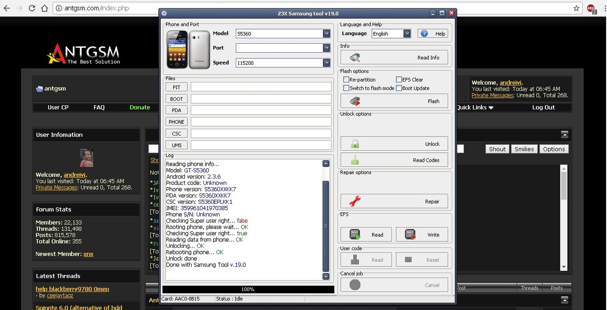Screen dimensions: 607x310
Task: Toggle Switch to flash mode checkbox
Action: [346, 88]
